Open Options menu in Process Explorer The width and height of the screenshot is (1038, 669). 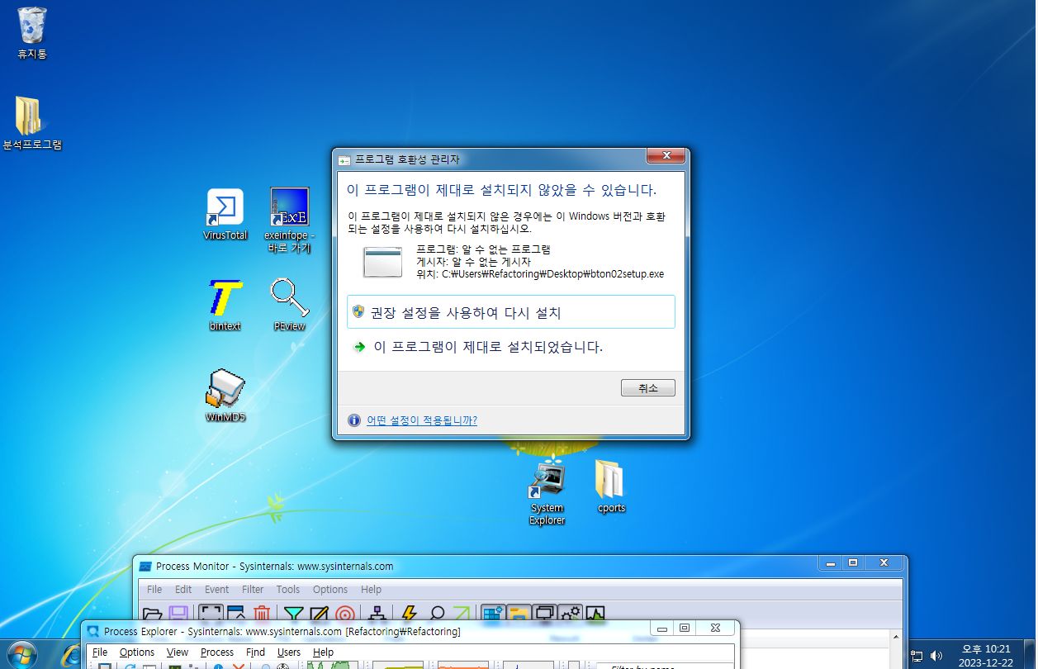coord(137,652)
